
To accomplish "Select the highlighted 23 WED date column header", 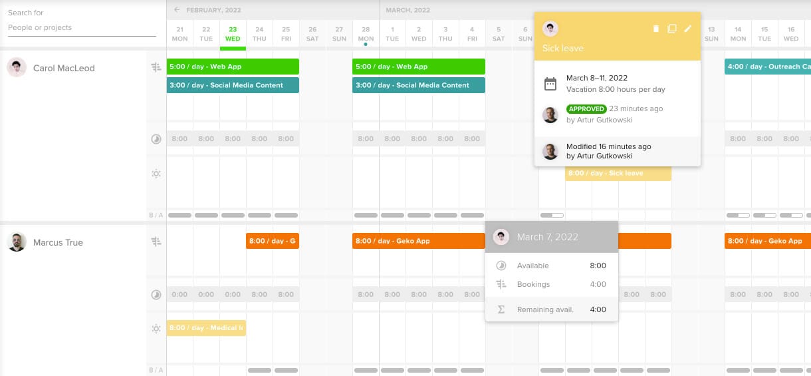I will click(x=233, y=34).
